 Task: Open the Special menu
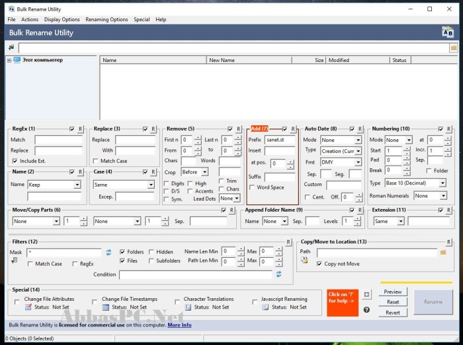coord(142,19)
